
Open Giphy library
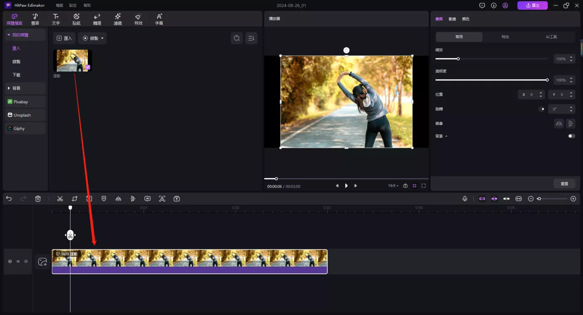coord(26,129)
